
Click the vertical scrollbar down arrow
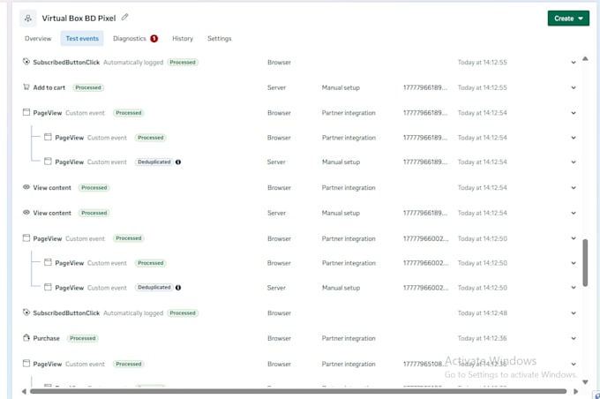click(x=585, y=381)
